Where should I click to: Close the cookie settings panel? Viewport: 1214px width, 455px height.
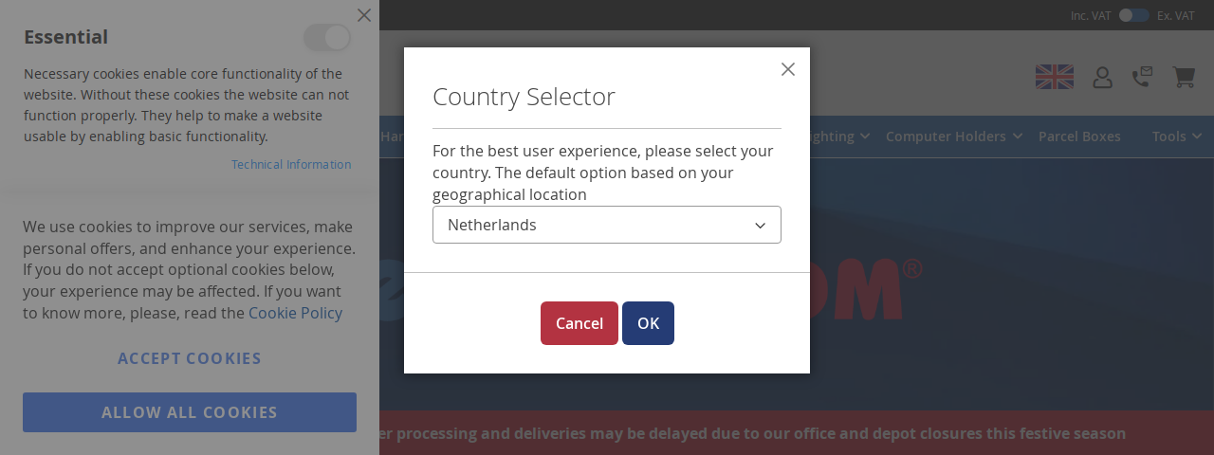(364, 15)
